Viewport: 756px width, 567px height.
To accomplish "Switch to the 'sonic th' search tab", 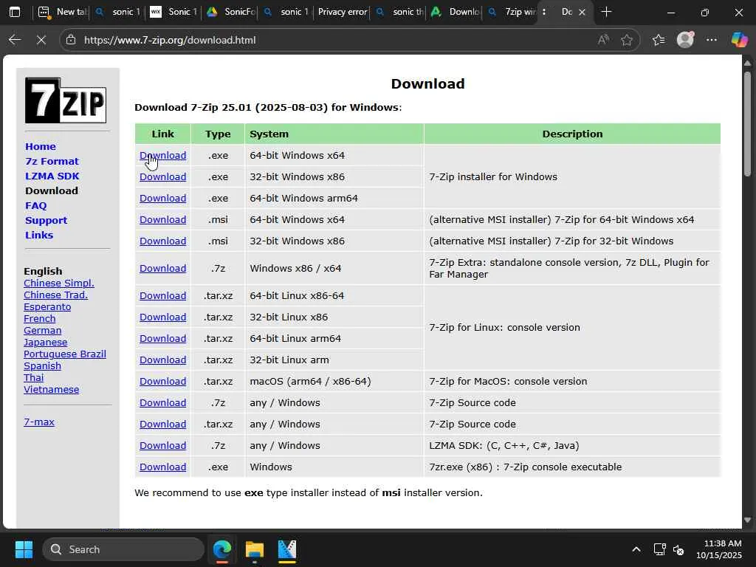I will click(399, 12).
